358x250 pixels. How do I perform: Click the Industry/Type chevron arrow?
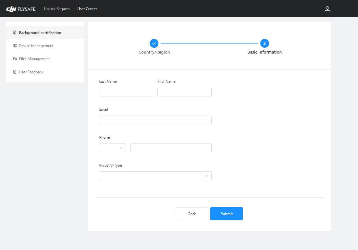click(x=207, y=176)
